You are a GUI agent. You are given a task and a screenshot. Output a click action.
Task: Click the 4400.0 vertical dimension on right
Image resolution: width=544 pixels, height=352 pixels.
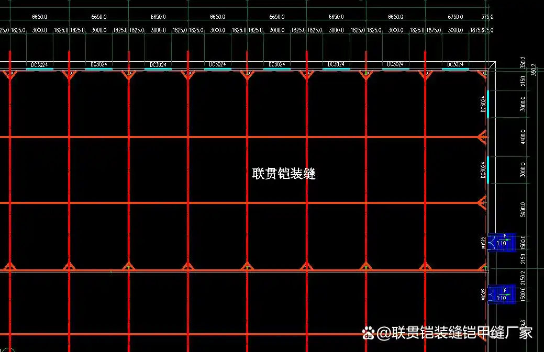pos(523,138)
